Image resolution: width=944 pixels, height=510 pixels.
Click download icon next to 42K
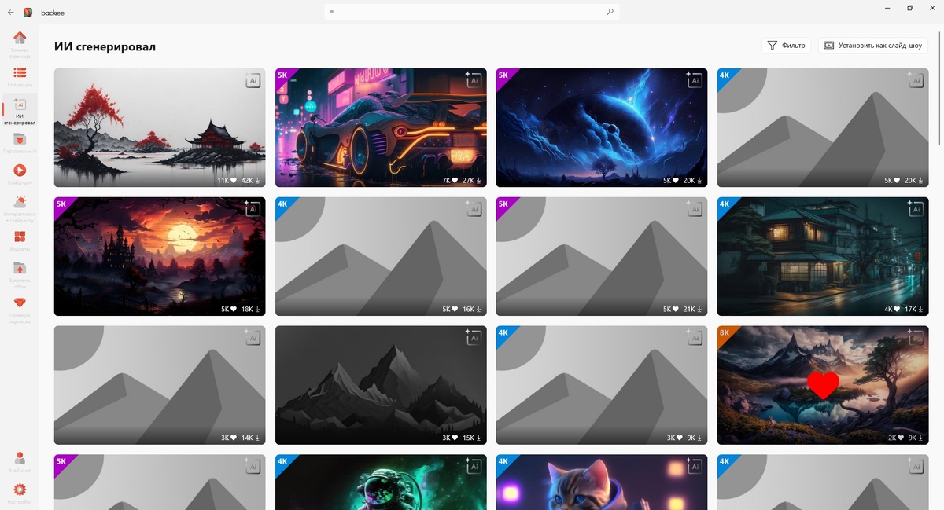[257, 181]
